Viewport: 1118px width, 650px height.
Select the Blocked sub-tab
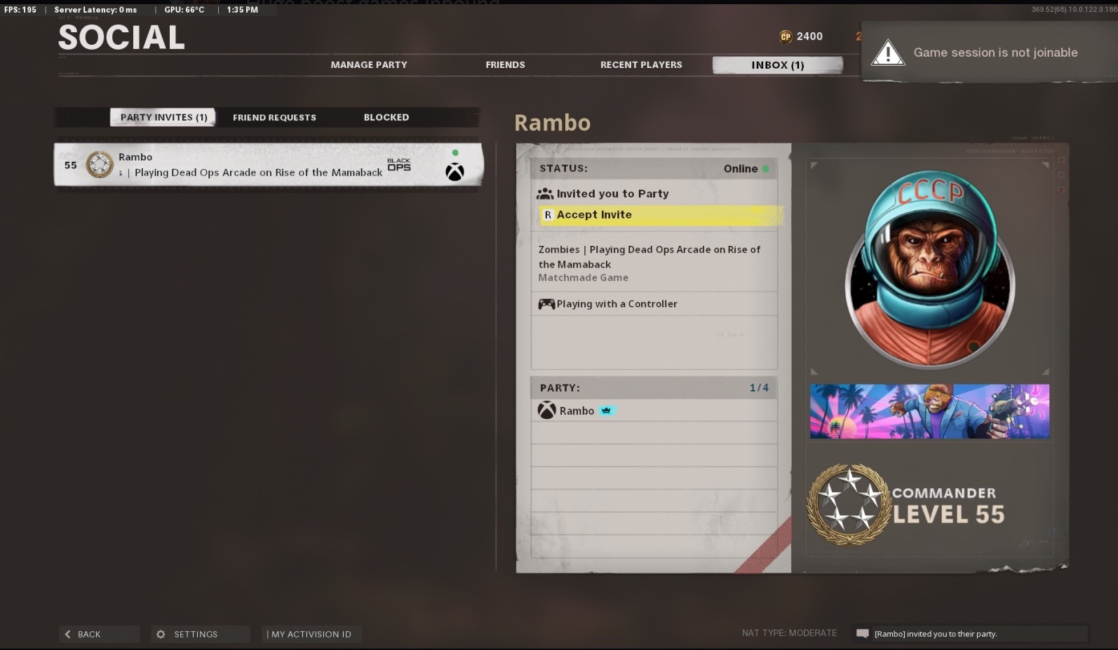click(386, 117)
